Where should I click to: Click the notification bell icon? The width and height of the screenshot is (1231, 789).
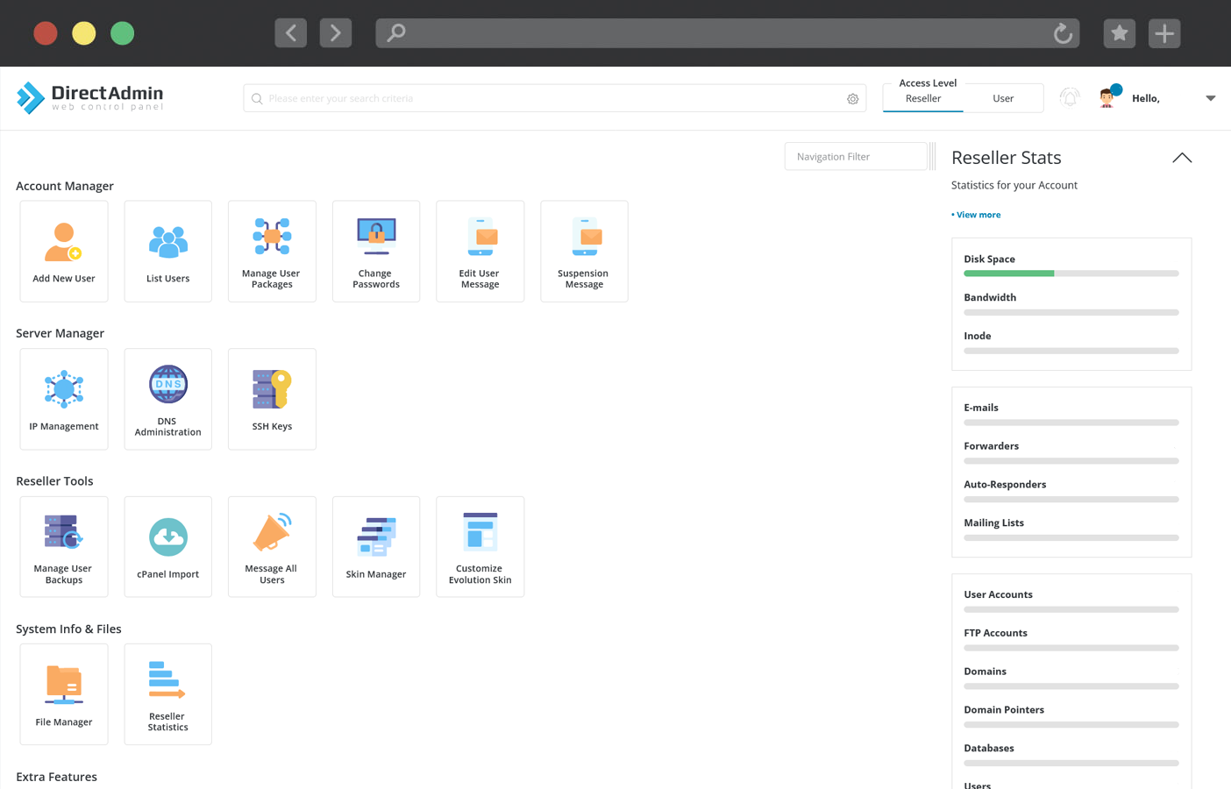point(1070,97)
